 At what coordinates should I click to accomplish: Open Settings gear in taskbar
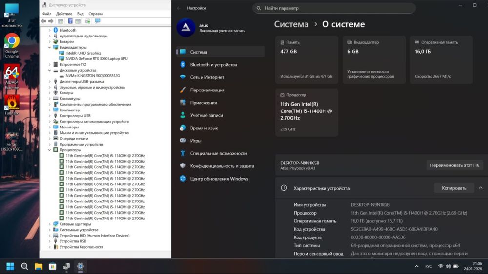[x=81, y=266]
